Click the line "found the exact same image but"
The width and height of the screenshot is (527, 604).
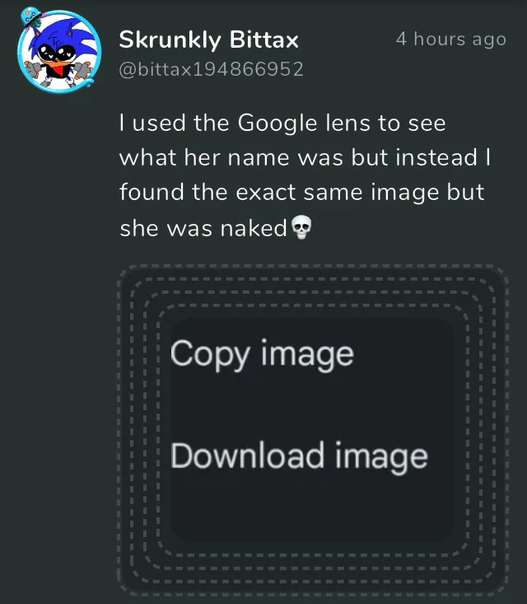pyautogui.click(x=302, y=193)
